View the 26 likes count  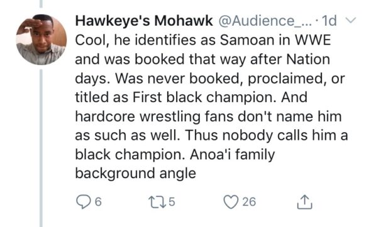pos(249,202)
